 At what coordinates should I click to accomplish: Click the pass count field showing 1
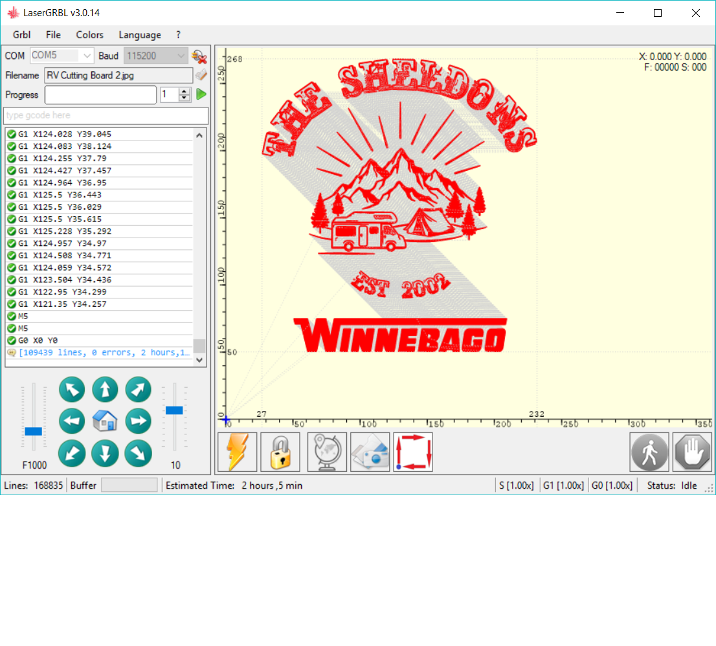(169, 95)
